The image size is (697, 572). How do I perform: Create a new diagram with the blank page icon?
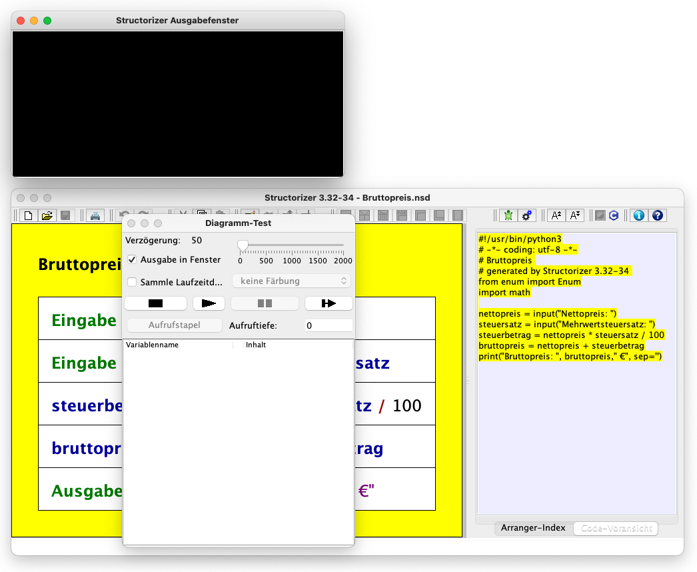click(x=29, y=216)
